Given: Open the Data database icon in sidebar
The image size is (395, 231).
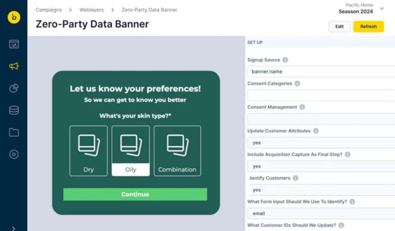Looking at the screenshot, I should pos(14,110).
